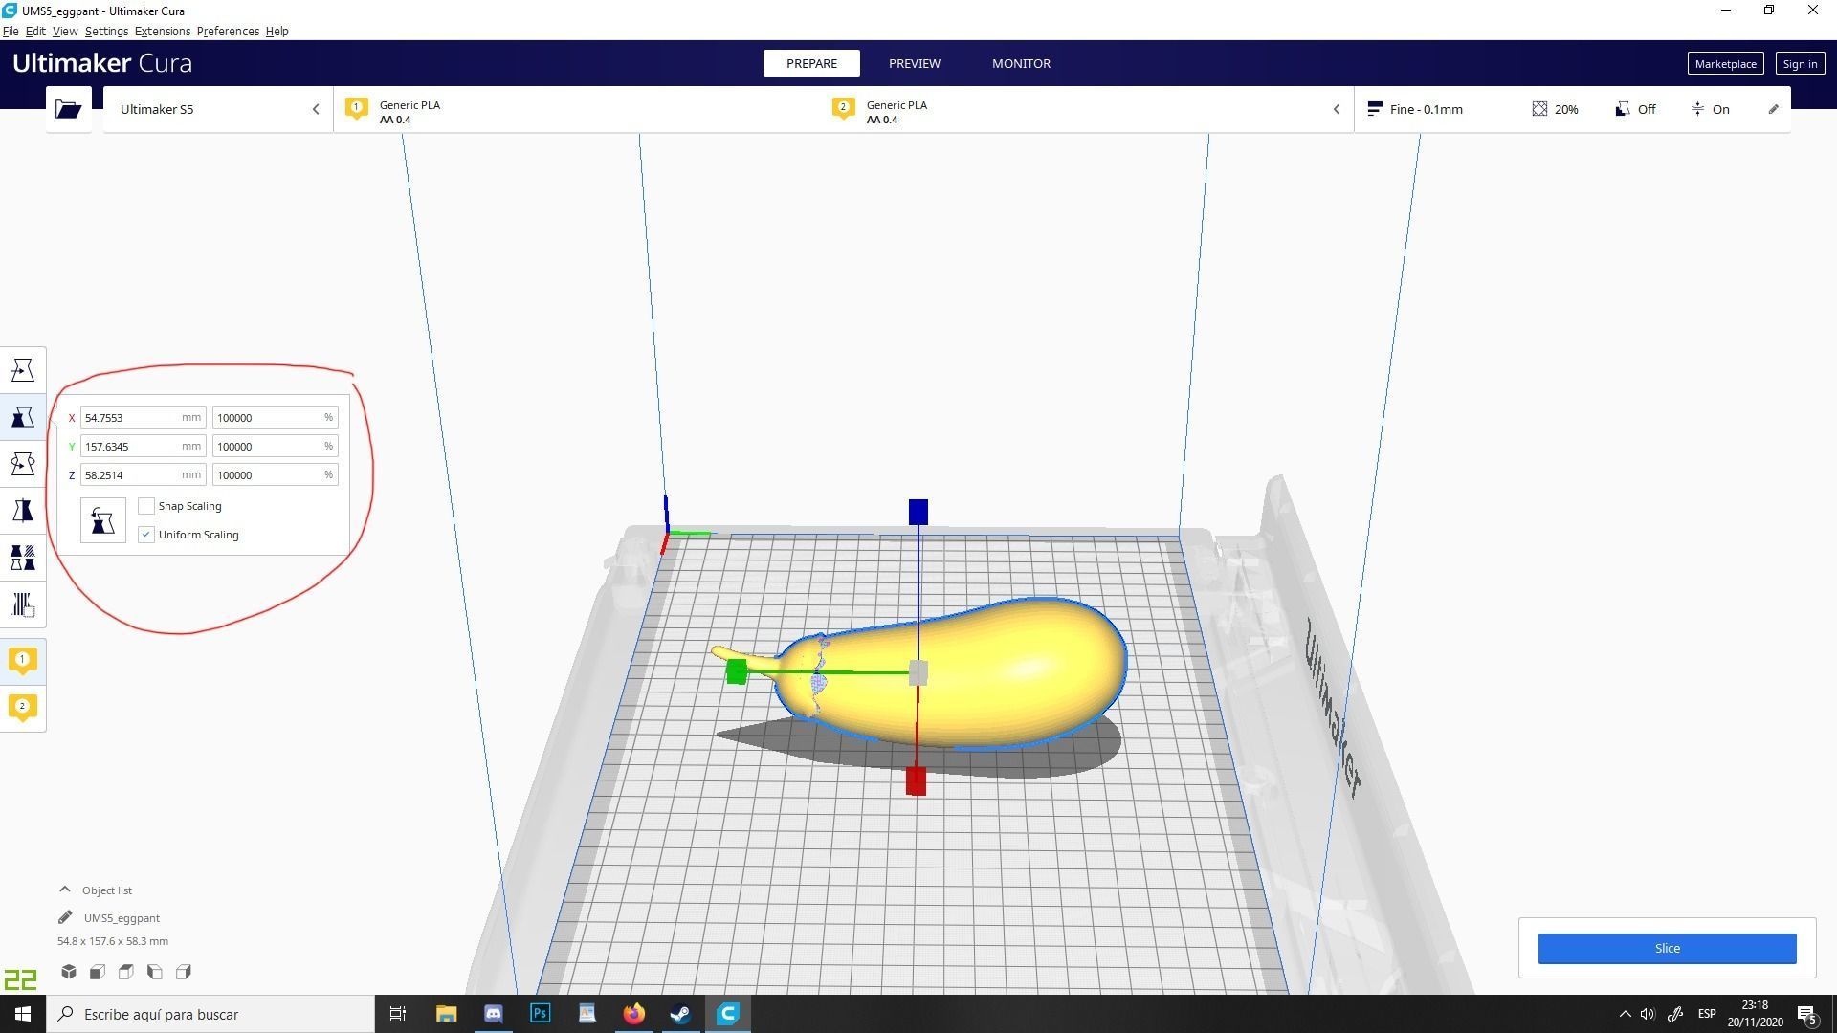
Task: Click the support Off indicator
Action: pyautogui.click(x=1635, y=109)
